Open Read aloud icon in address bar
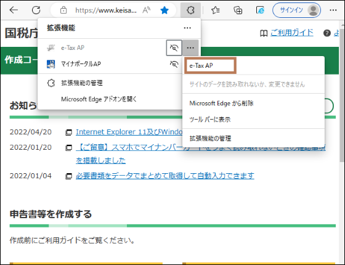 tap(147, 10)
